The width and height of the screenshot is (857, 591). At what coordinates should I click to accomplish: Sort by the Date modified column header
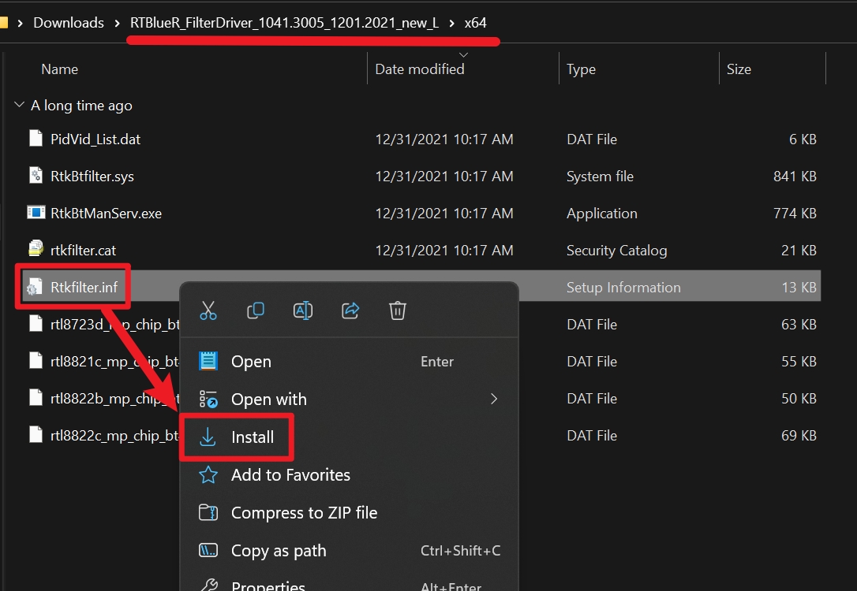[419, 69]
